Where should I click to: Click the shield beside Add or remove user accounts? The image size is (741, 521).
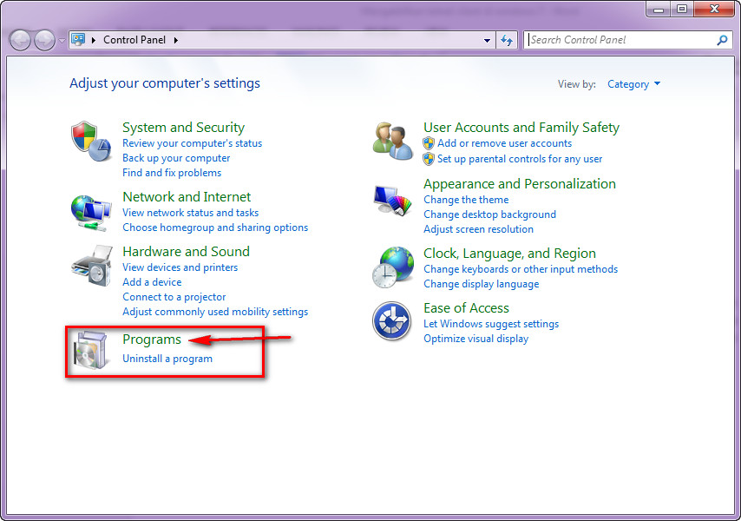pyautogui.click(x=429, y=143)
